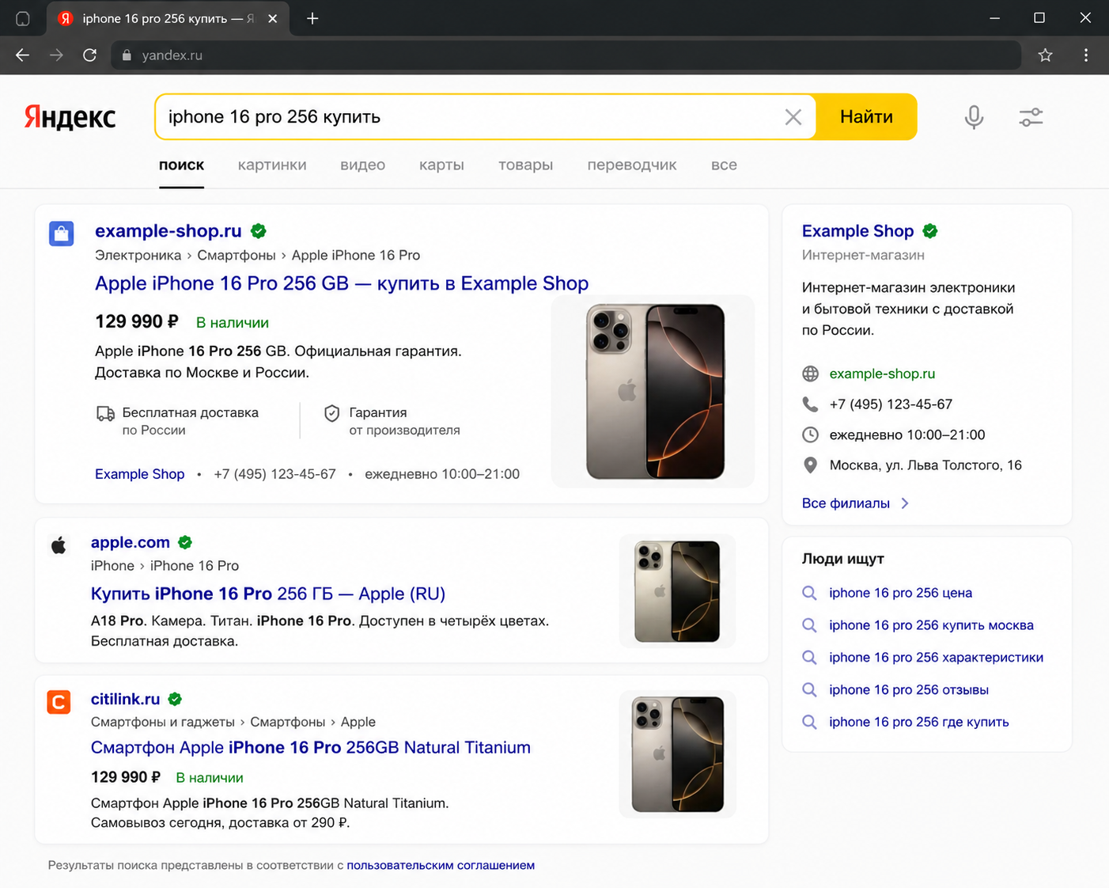
Task: Open search settings sliders icon
Action: tap(1031, 117)
